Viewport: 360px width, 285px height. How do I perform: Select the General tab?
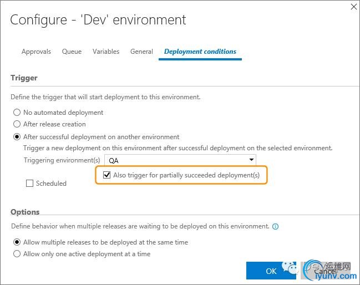141,52
